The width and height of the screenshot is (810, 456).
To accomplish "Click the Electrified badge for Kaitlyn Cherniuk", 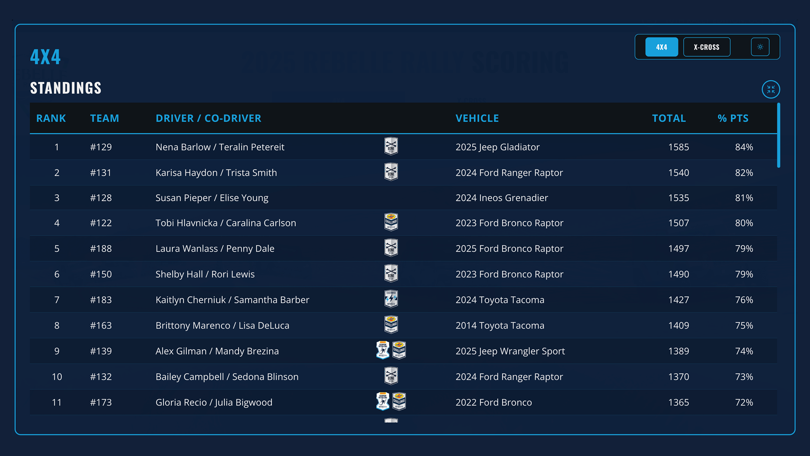I will 391,299.
